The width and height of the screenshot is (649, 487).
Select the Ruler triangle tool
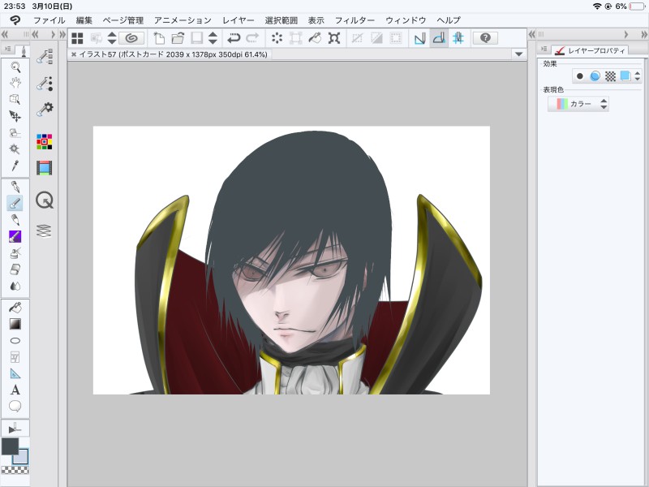click(15, 373)
